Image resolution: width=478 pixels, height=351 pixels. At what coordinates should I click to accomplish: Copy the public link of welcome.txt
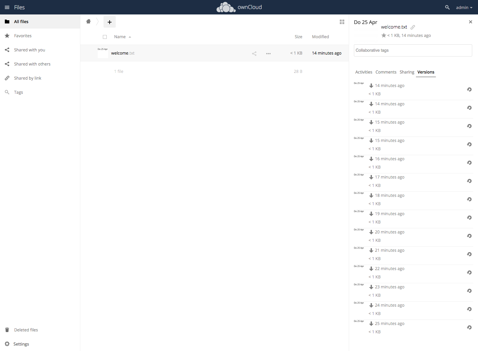(413, 27)
